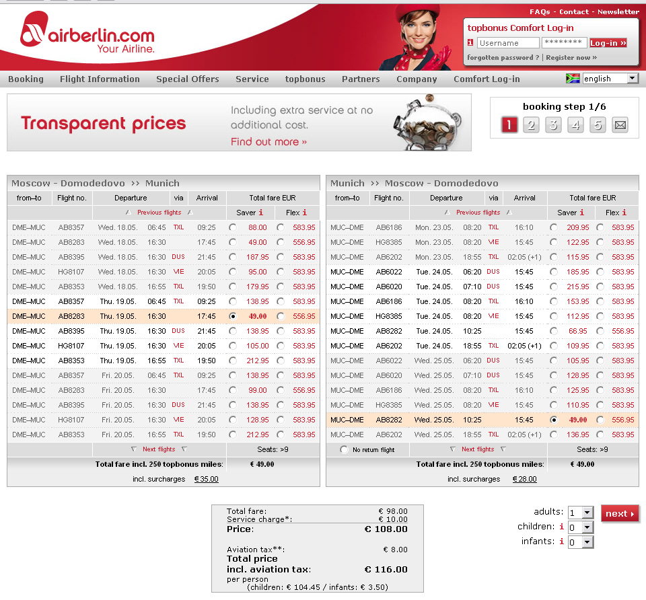Open the Booking menu
The image size is (646, 600).
(26, 79)
